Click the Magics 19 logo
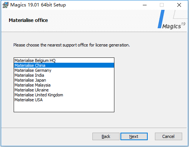Screen dimensions: 189x147 point(172,20)
